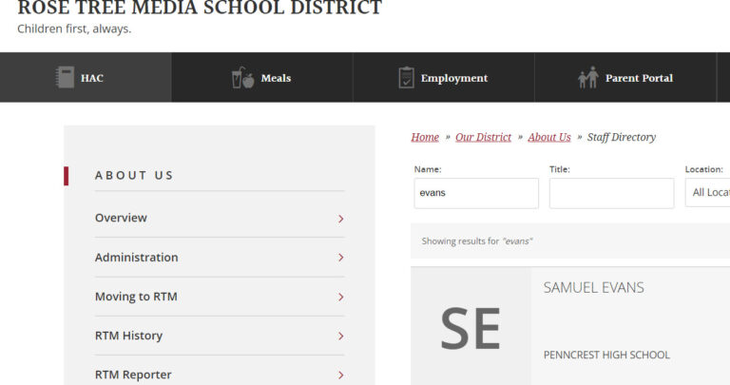This screenshot has width=730, height=385.
Task: Open the Meals navigation item
Action: pyautogui.click(x=262, y=77)
